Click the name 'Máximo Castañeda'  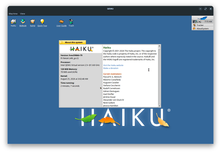(112, 80)
